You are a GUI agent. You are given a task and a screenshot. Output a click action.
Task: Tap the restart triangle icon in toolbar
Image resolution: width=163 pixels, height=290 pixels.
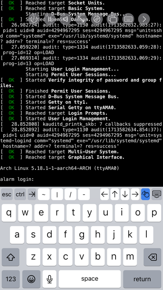coord(66,19)
